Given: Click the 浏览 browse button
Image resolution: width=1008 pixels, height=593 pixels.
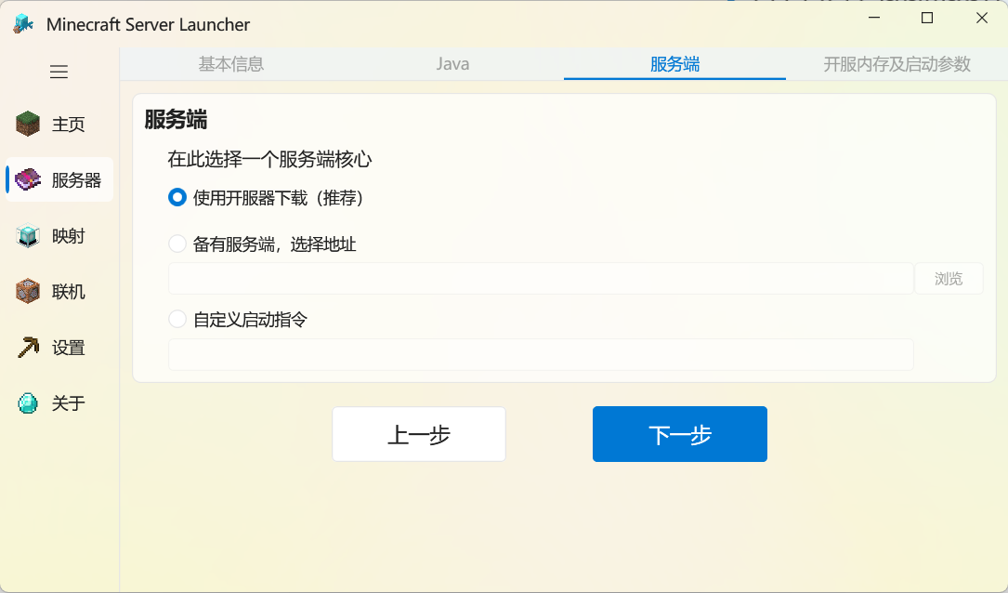Looking at the screenshot, I should (949, 279).
